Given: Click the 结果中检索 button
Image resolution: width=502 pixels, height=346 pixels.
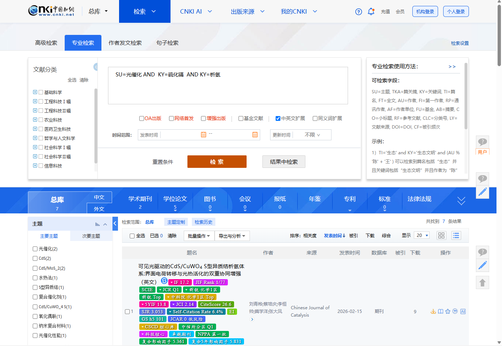Looking at the screenshot, I should coord(284,162).
